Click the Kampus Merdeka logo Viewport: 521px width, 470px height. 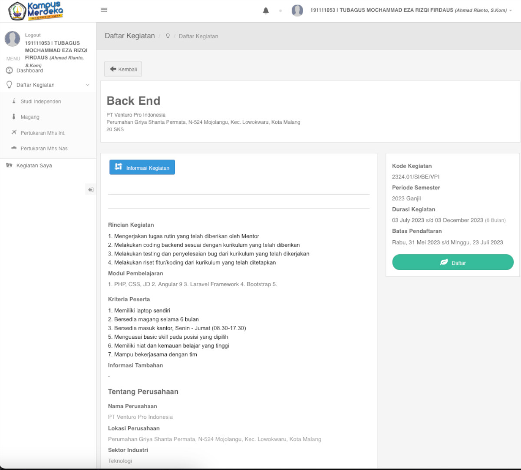(x=36, y=11)
